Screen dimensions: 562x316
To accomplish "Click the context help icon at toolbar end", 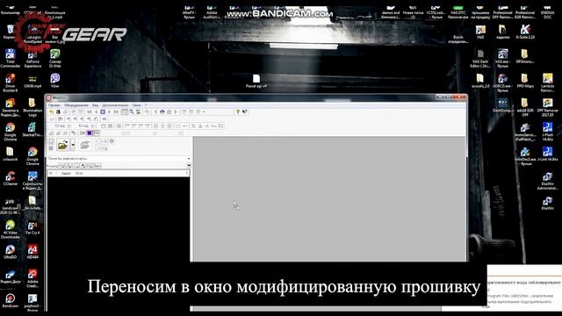I will click(244, 111).
